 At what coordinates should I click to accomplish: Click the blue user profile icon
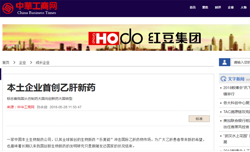click(224, 62)
